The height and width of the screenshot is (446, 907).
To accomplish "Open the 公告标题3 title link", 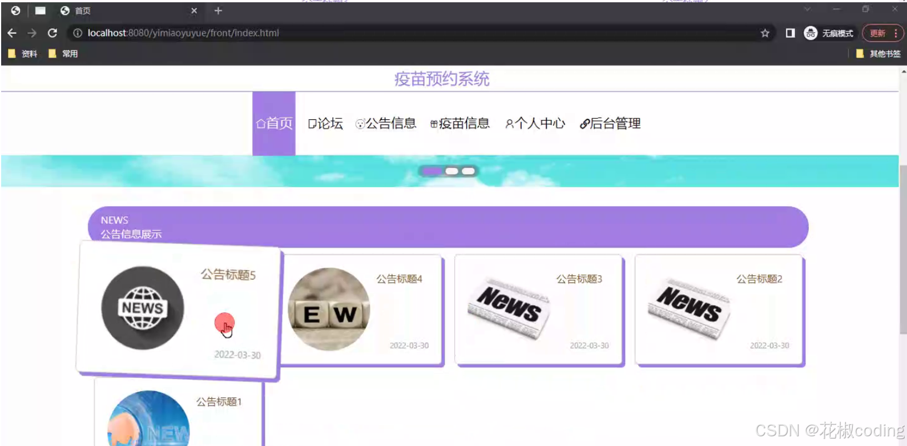I will (x=579, y=279).
